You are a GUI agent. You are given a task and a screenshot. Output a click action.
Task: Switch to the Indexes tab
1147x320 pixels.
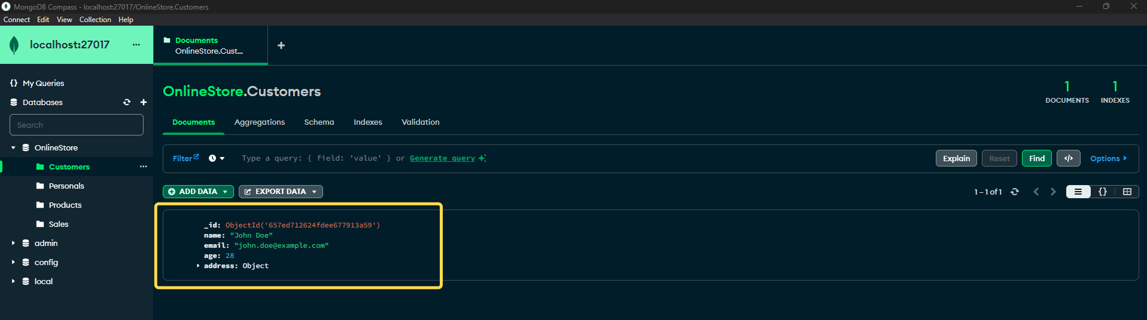[368, 122]
